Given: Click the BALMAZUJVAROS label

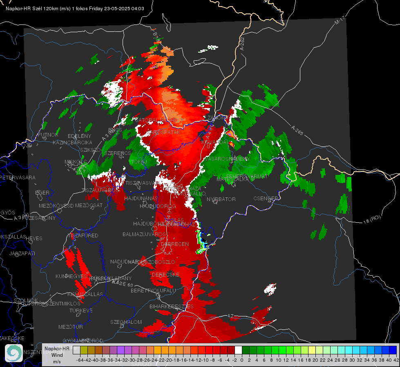Looking at the screenshot, I should pyautogui.click(x=144, y=234).
